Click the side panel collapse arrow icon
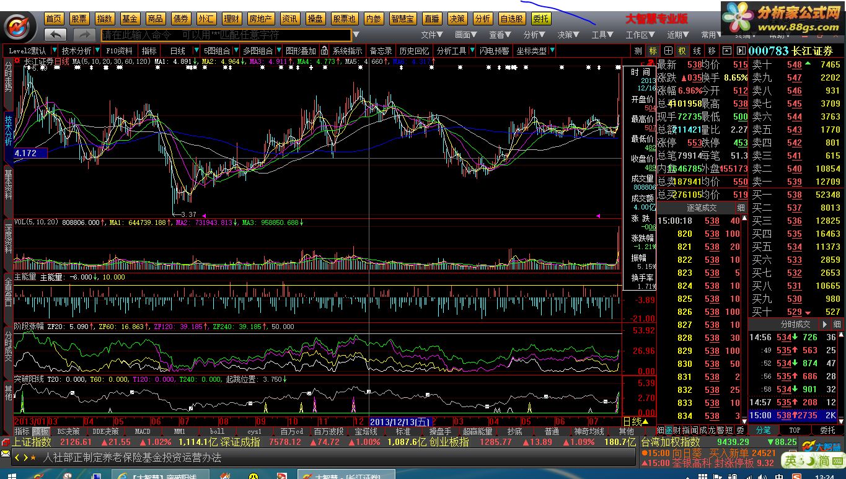The width and height of the screenshot is (846, 479). (740, 51)
